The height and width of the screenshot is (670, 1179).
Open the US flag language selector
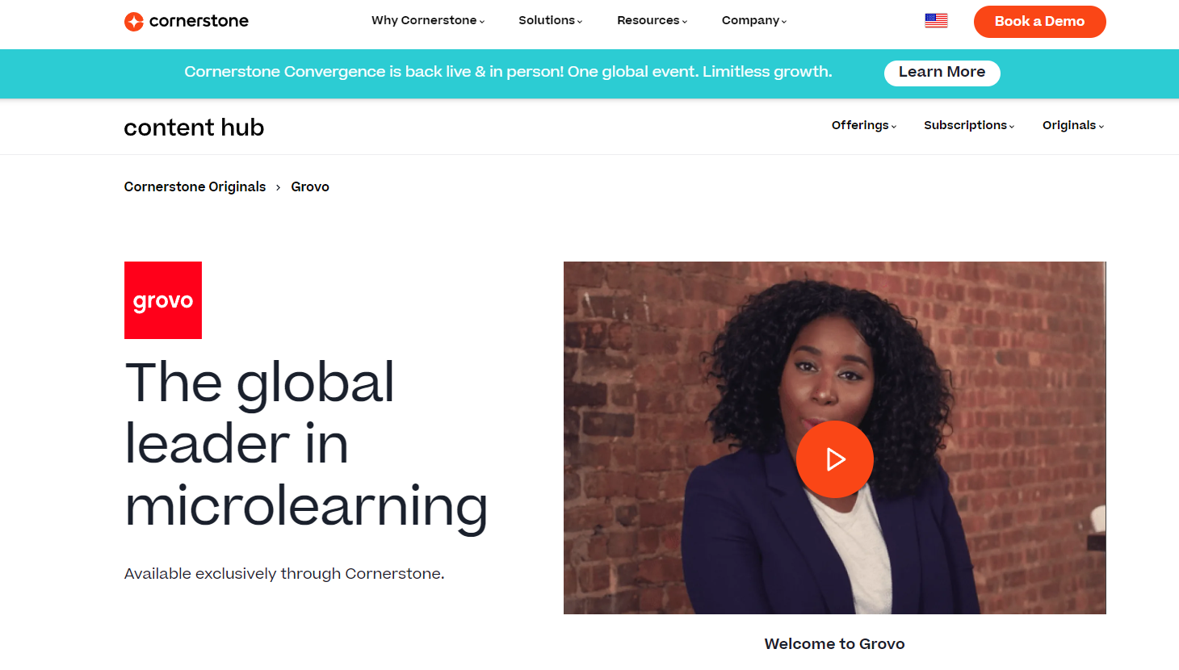(936, 21)
